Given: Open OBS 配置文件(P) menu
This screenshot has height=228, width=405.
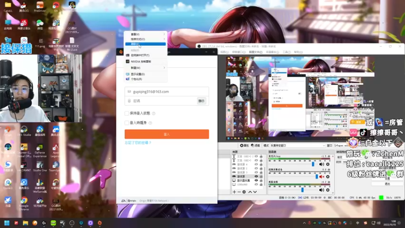Looking at the screenshot, I should coord(256,52).
